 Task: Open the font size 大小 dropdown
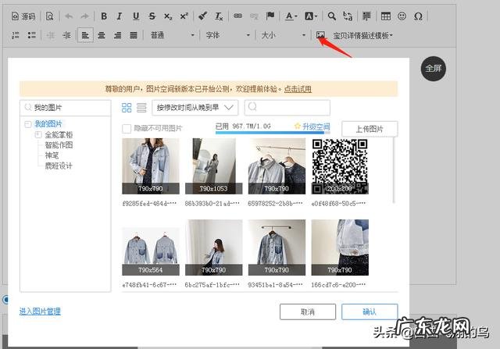284,35
